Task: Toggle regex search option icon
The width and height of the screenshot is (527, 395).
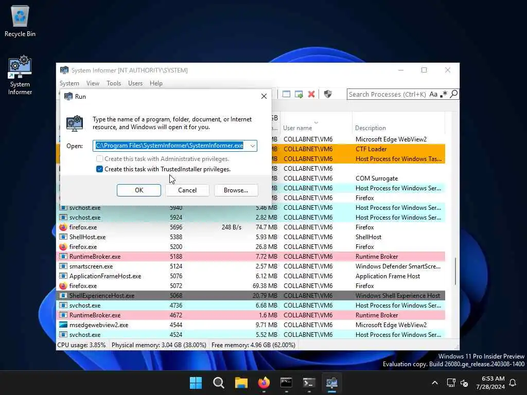Action: tap(444, 95)
